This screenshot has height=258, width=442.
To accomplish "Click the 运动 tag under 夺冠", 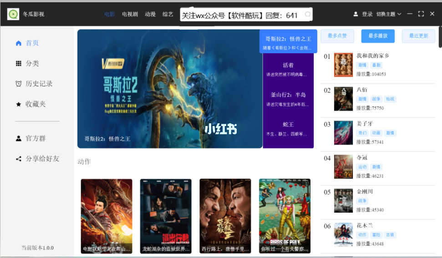I will [362, 167].
